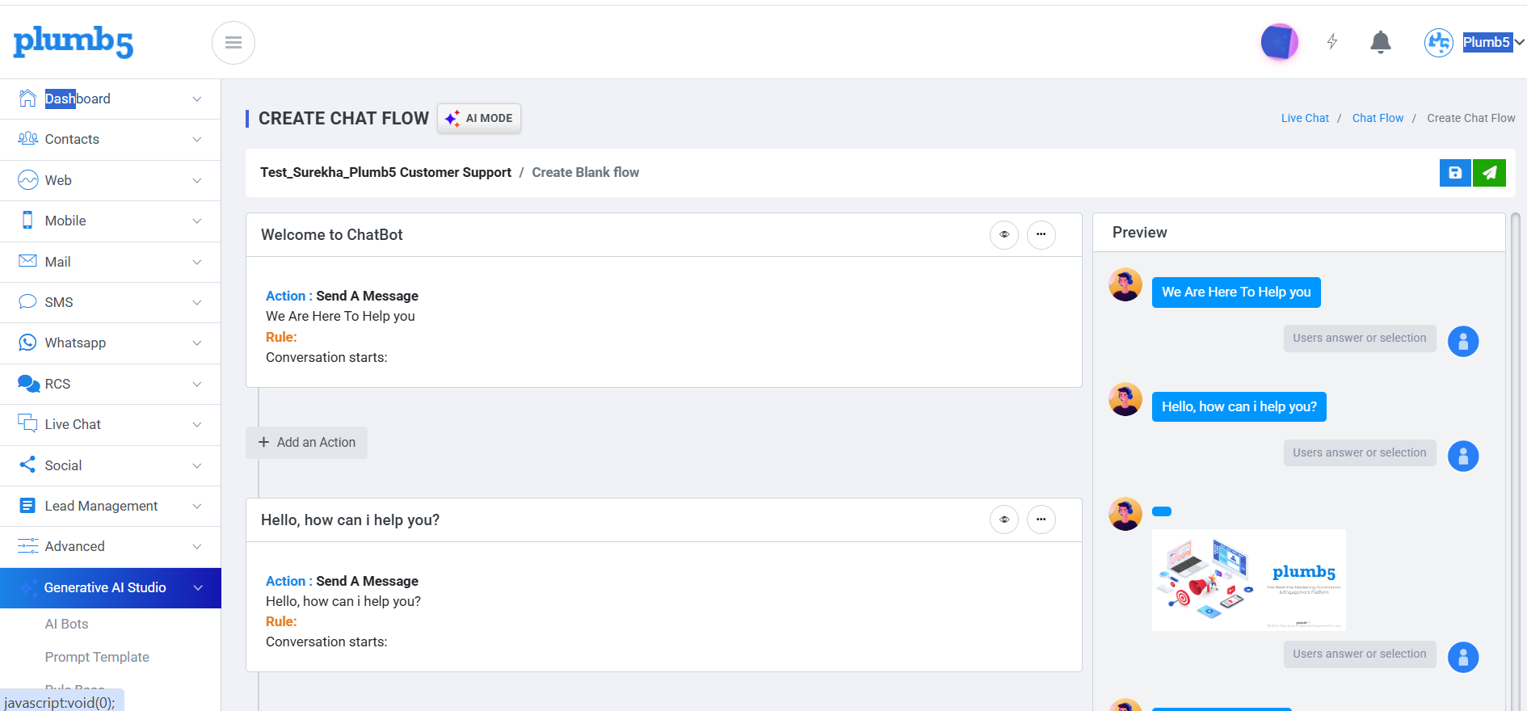Click Add an Action button

306,442
